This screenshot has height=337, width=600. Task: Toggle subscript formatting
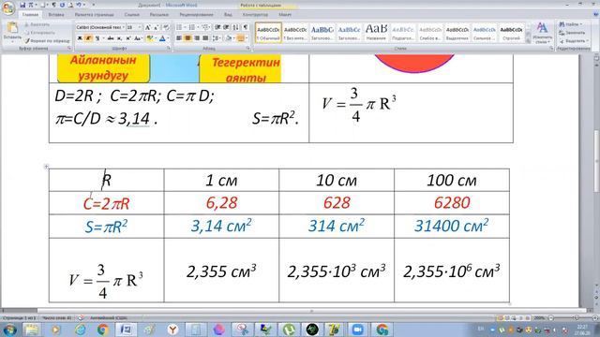click(119, 38)
